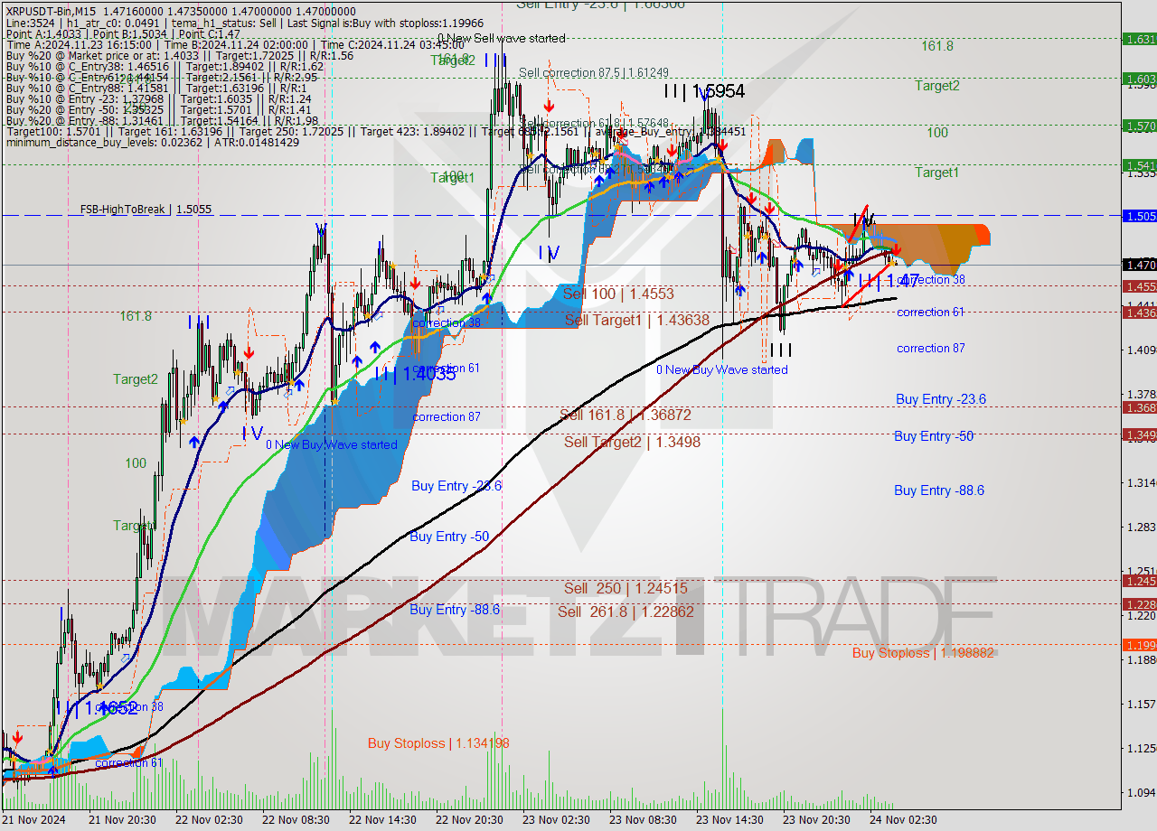Click the 1.470 current price tag
Screen dimensions: 1157x831
click(1139, 265)
